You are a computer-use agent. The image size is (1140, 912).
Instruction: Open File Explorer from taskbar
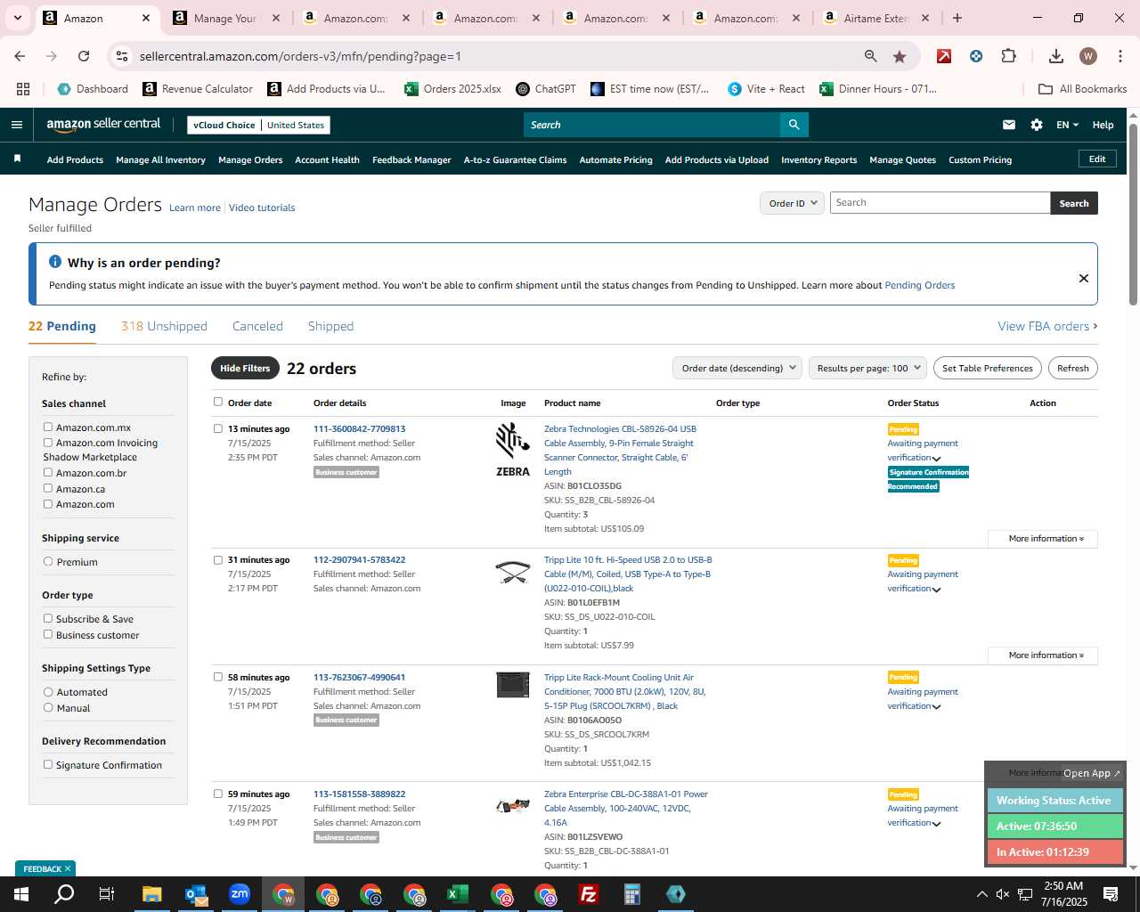point(152,894)
